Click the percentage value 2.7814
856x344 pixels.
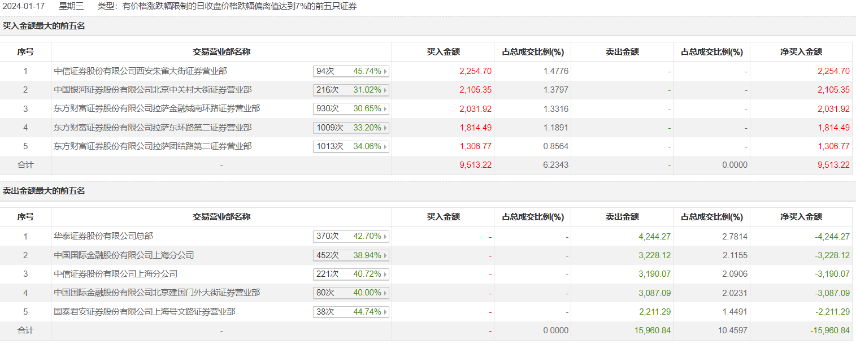coord(735,236)
